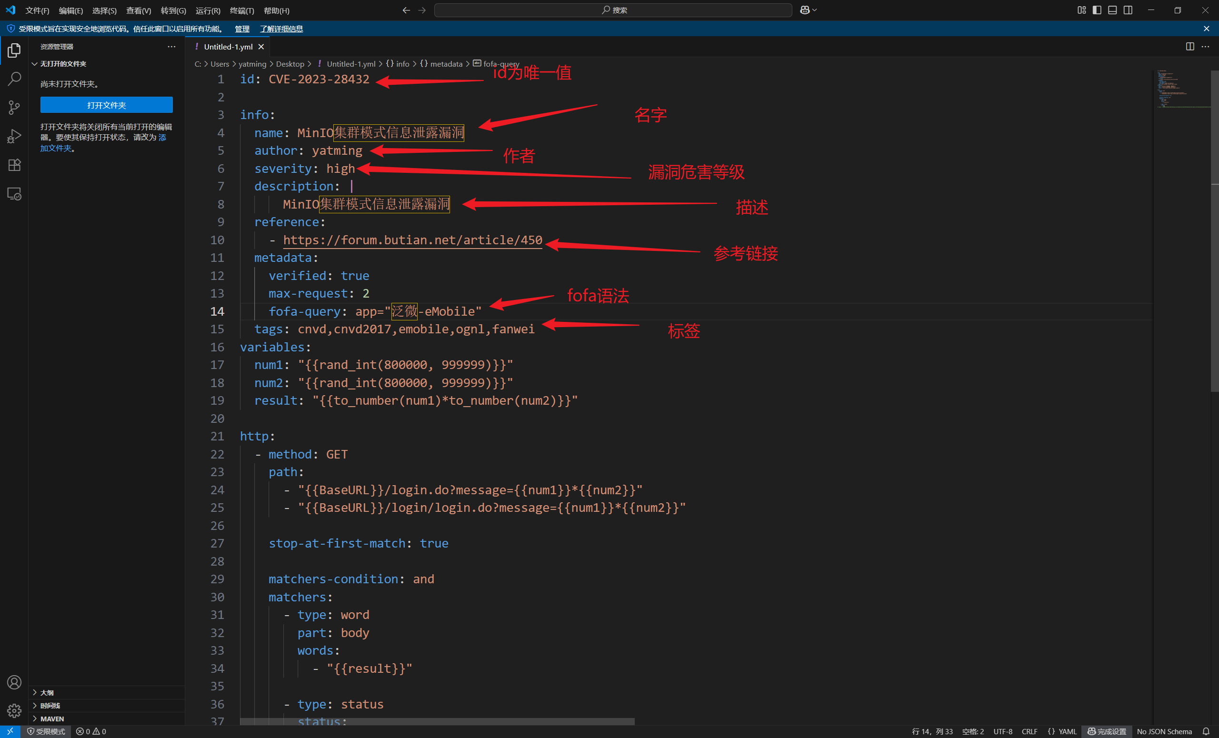
Task: Open the Search view in activity bar
Action: click(14, 78)
